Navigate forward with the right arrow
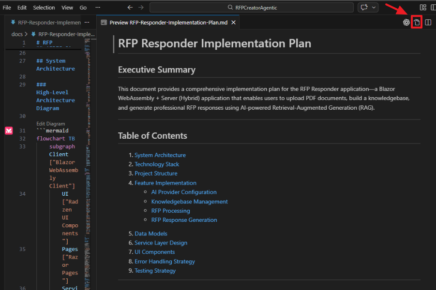This screenshot has width=436, height=290. [141, 8]
